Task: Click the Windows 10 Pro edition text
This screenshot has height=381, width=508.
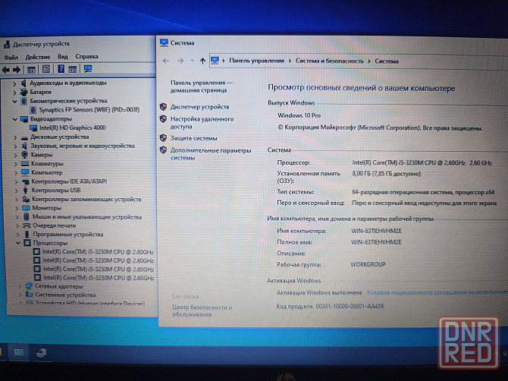Action: point(299,115)
